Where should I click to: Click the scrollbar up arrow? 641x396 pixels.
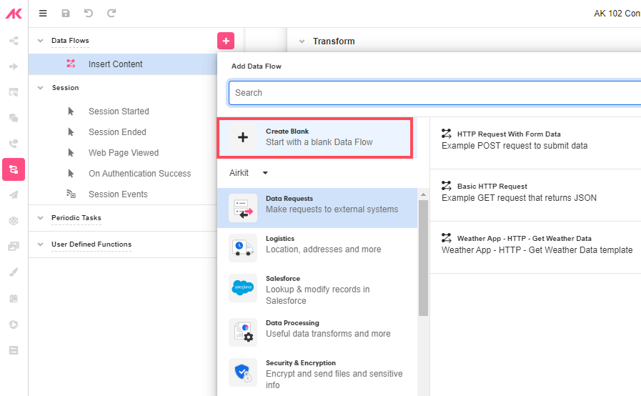[424, 194]
